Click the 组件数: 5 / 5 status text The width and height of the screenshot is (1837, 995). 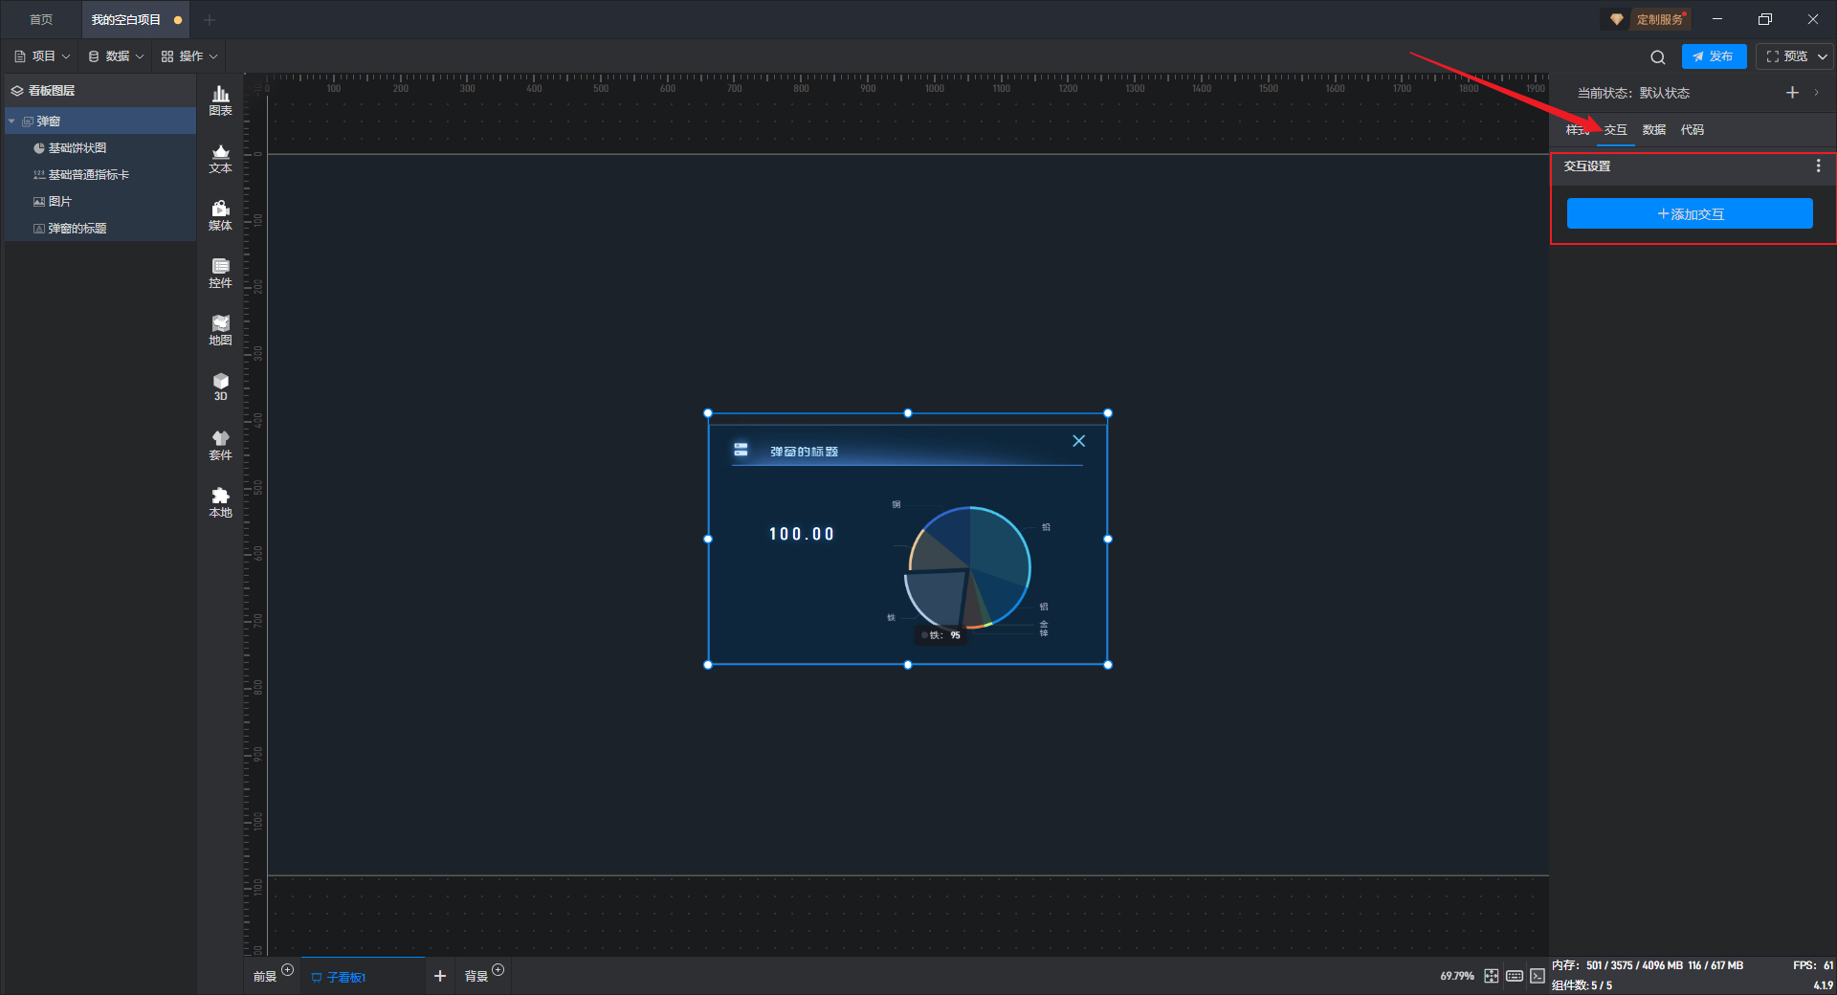tap(1582, 985)
